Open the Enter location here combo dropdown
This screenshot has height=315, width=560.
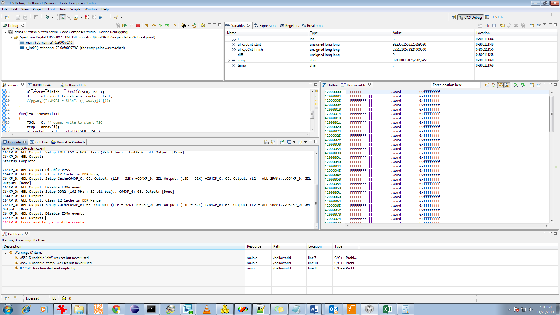478,85
